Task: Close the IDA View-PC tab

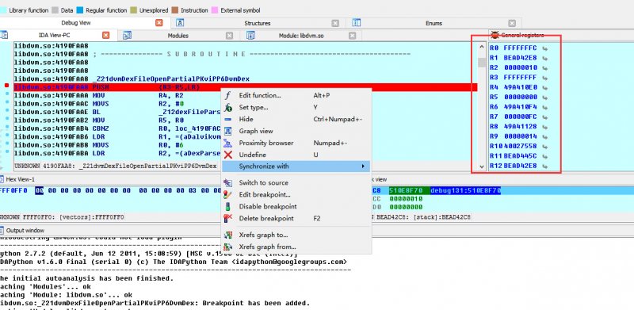Action: [106, 36]
